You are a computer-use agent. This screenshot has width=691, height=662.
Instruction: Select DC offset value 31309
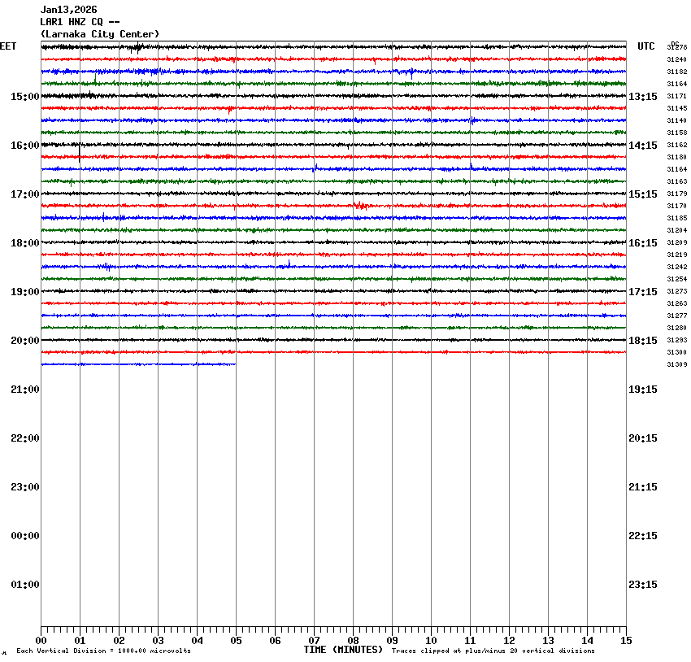tap(677, 365)
